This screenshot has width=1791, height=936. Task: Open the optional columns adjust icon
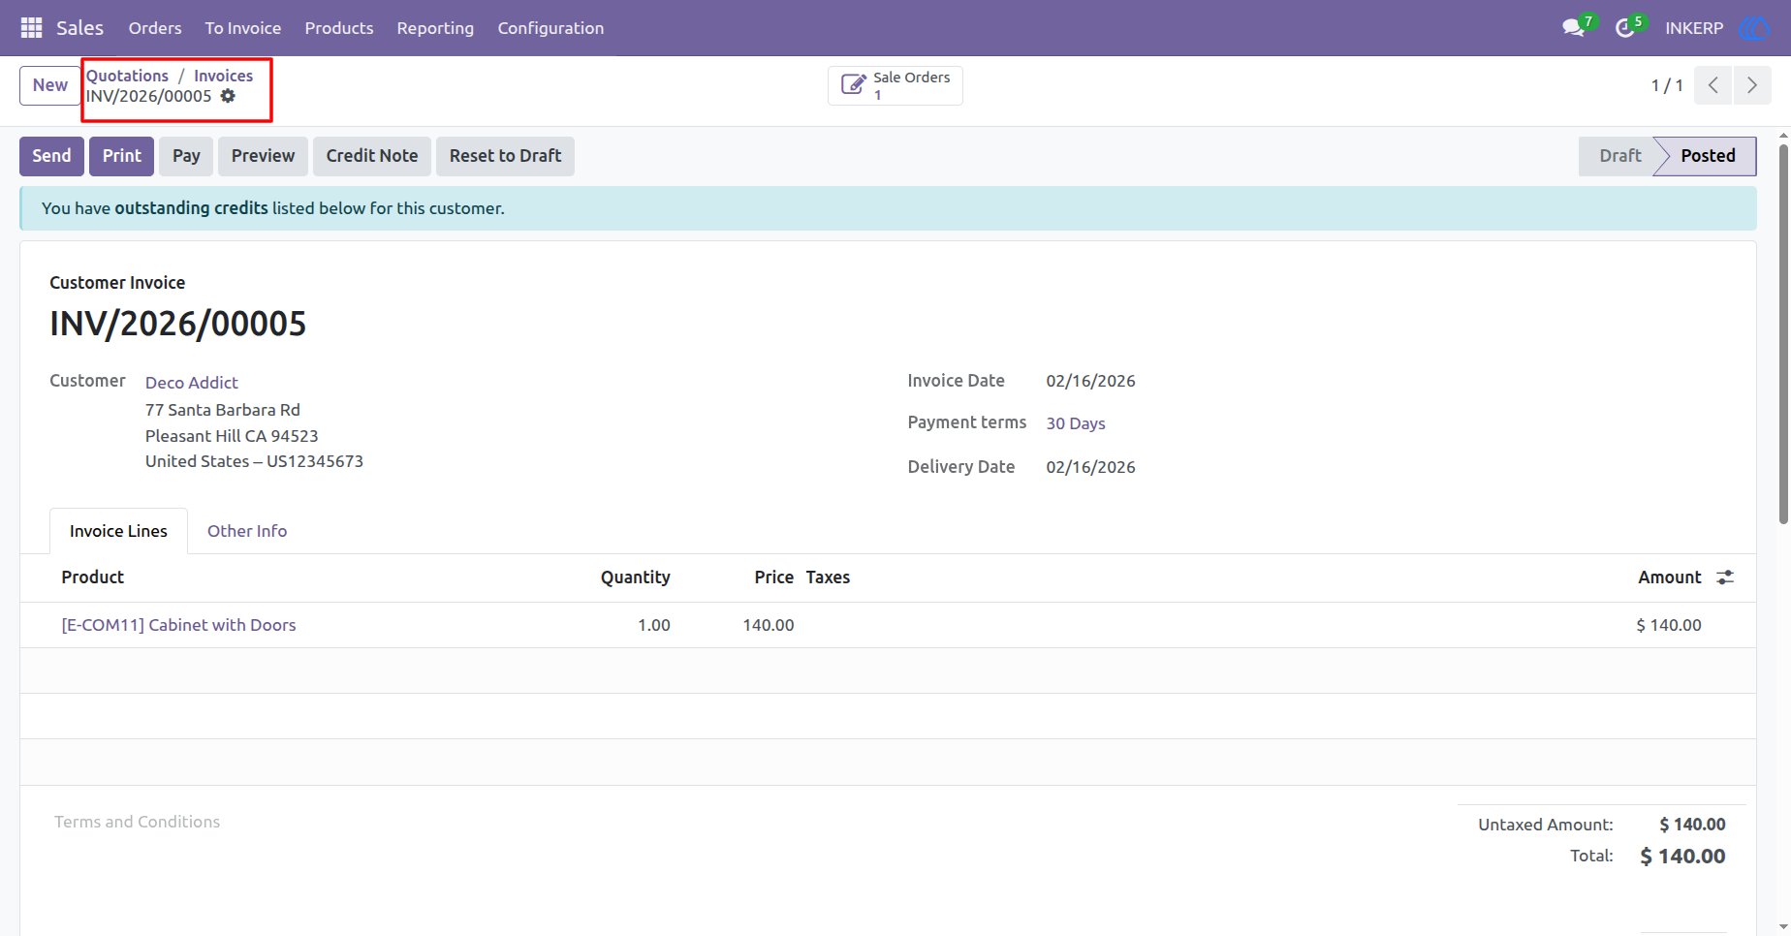[1725, 577]
